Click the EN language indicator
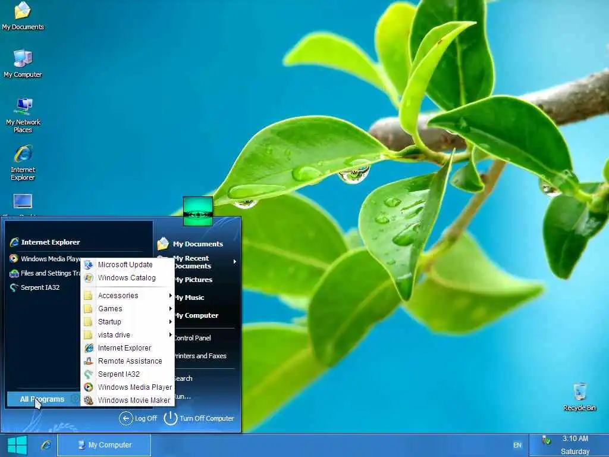This screenshot has width=609, height=457. point(517,445)
